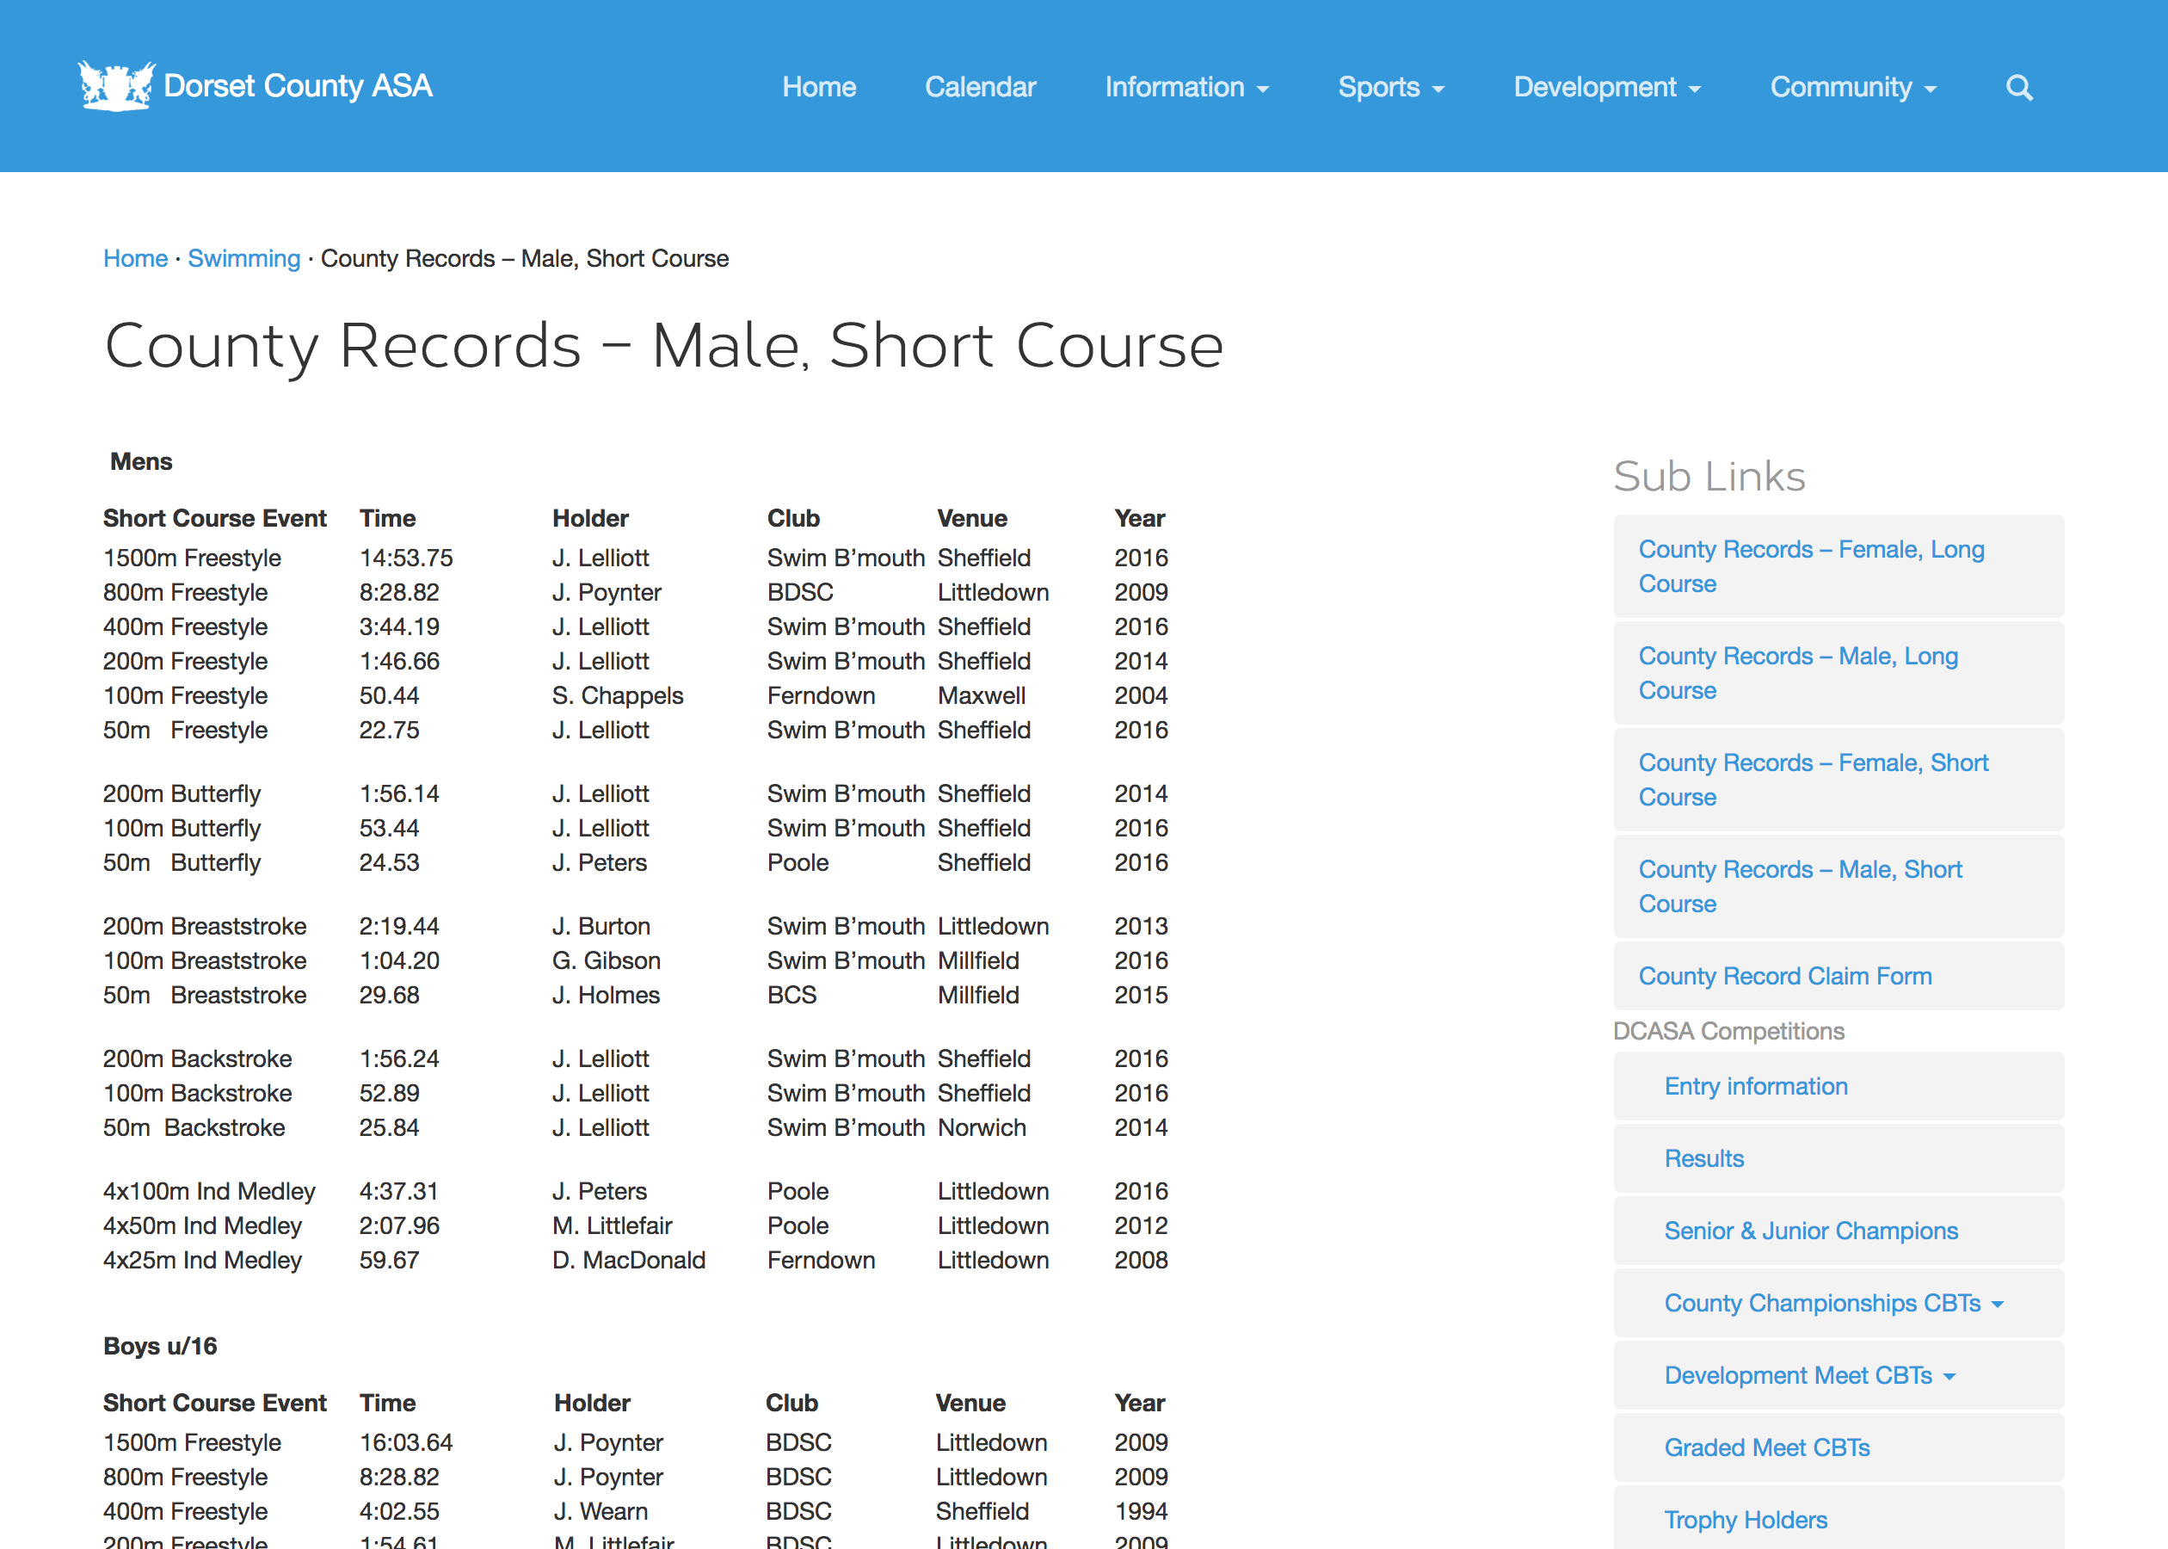The width and height of the screenshot is (2168, 1549).
Task: Click the page heading County Records – Male, Short Course
Action: pos(663,345)
